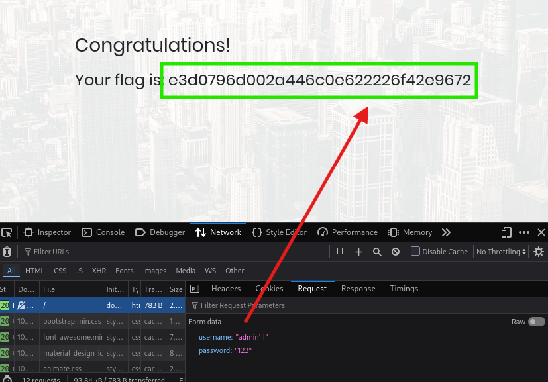Open network search magnifier icon
548x382 pixels.
pyautogui.click(x=377, y=252)
